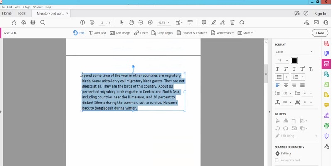Zoom in with plus icon
Screen dimensions: 332x166
coord(150,22)
